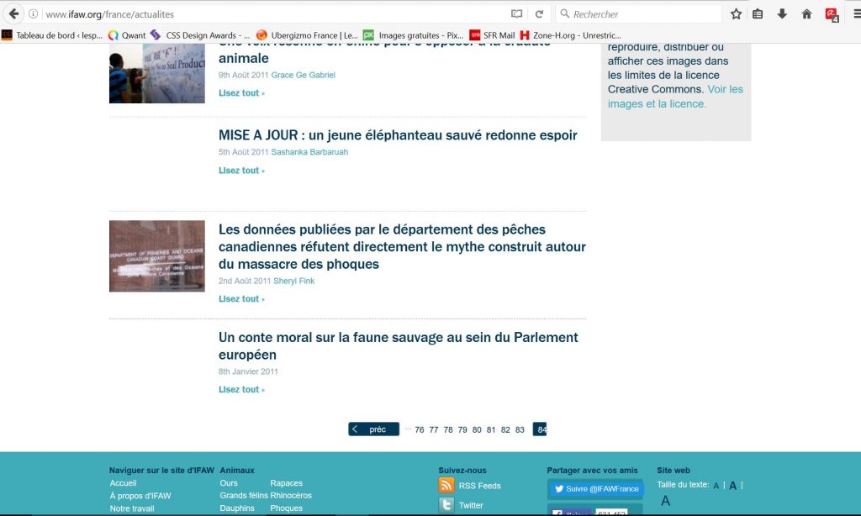Open the SFR Mail bookmark
The image size is (861, 516).
(492, 35)
